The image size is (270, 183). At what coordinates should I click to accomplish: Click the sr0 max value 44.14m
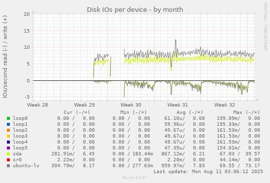(230, 160)
